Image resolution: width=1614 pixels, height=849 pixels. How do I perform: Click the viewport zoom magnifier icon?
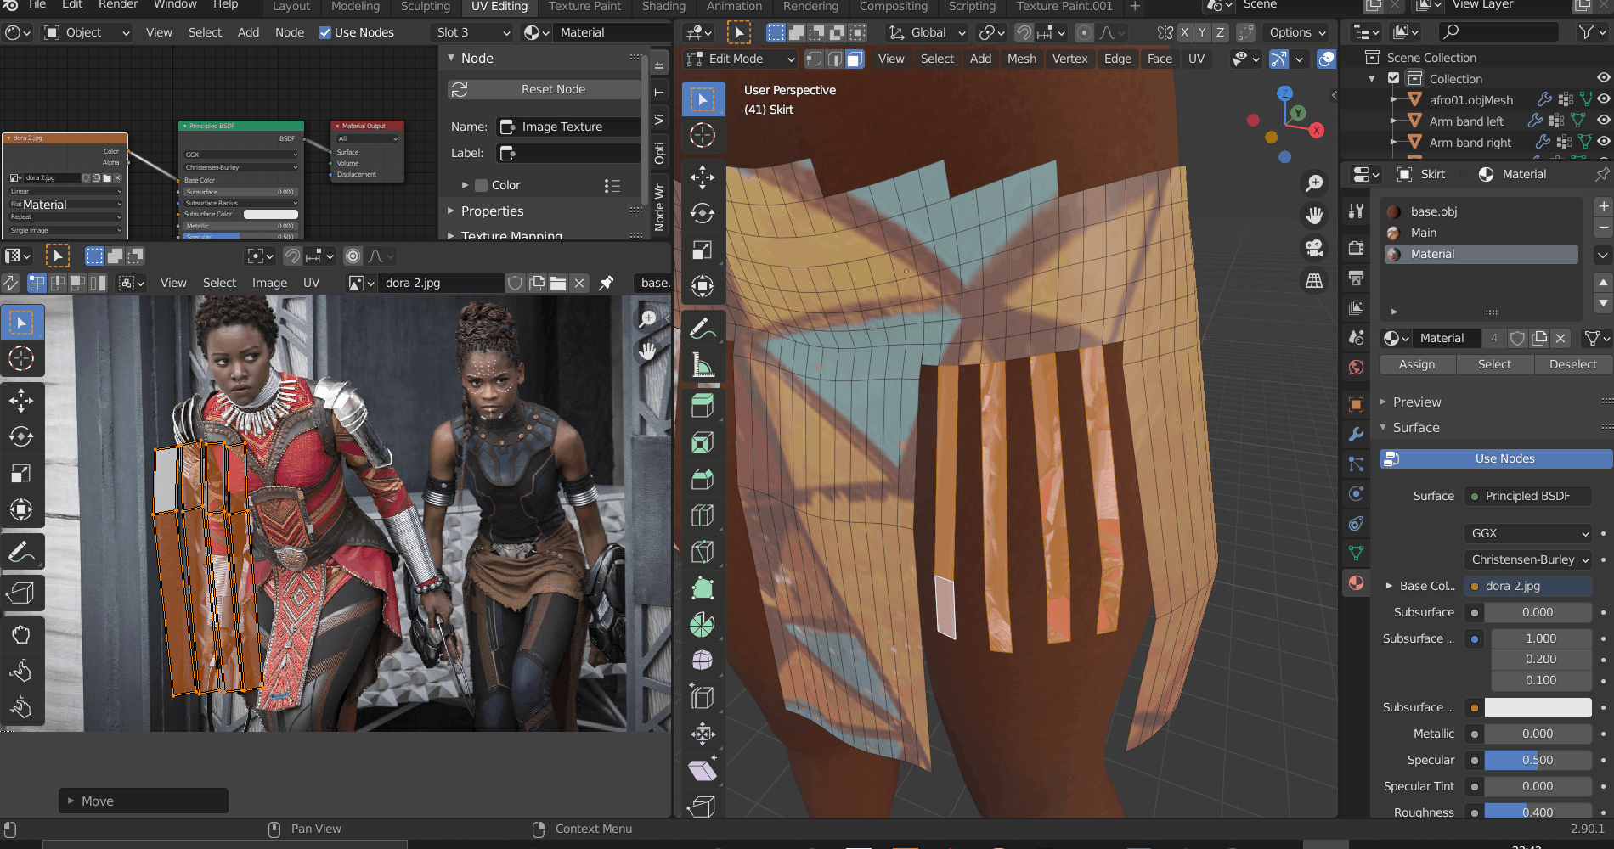pos(1314,183)
